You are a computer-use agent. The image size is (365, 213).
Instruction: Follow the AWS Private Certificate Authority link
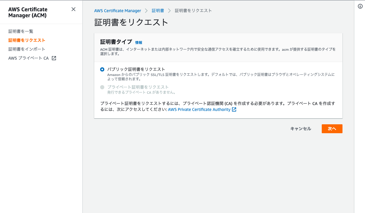tap(199, 109)
